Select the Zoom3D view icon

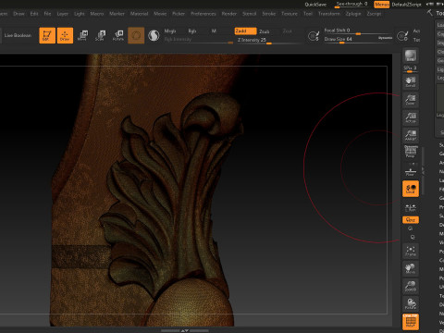(411, 287)
